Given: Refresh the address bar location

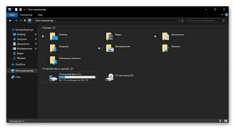Looking at the screenshot, I should click(182, 21).
